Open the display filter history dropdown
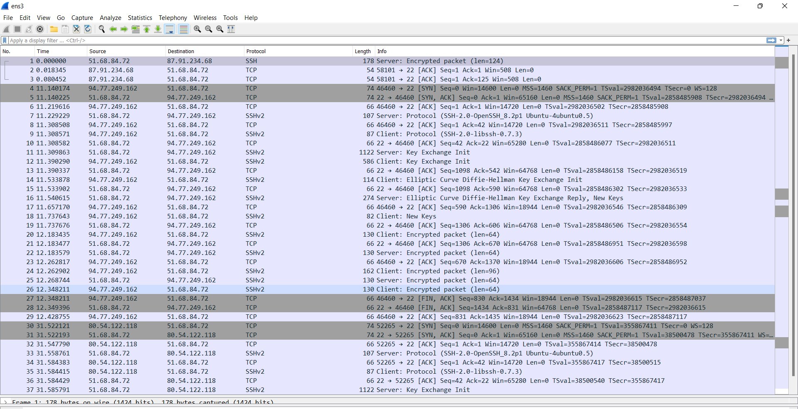 pos(781,40)
